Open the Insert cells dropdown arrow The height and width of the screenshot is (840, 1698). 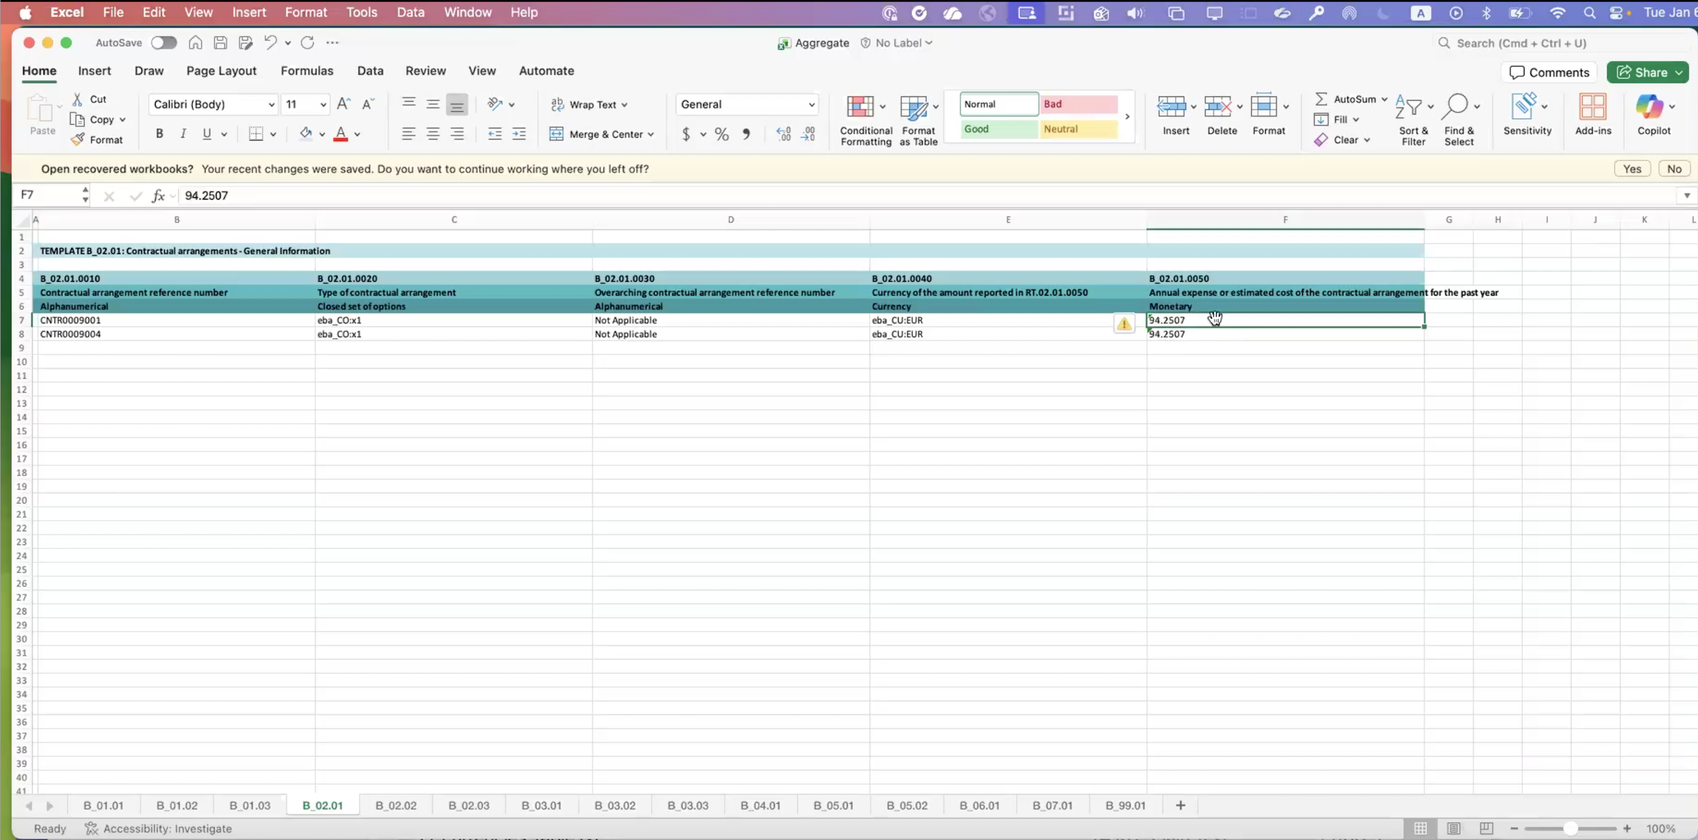tap(1194, 106)
